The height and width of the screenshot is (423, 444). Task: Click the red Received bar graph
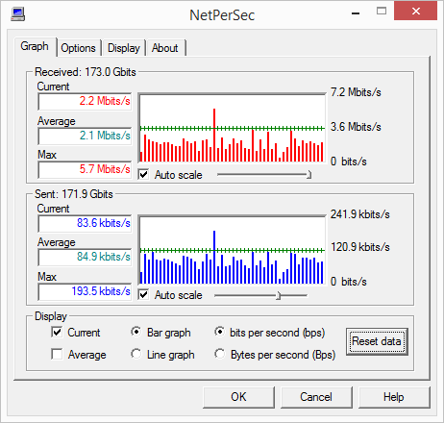click(232, 128)
